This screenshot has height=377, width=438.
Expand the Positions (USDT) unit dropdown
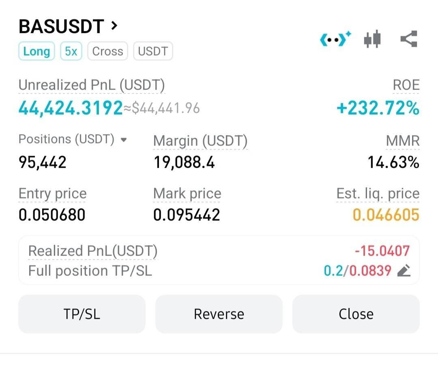(124, 140)
